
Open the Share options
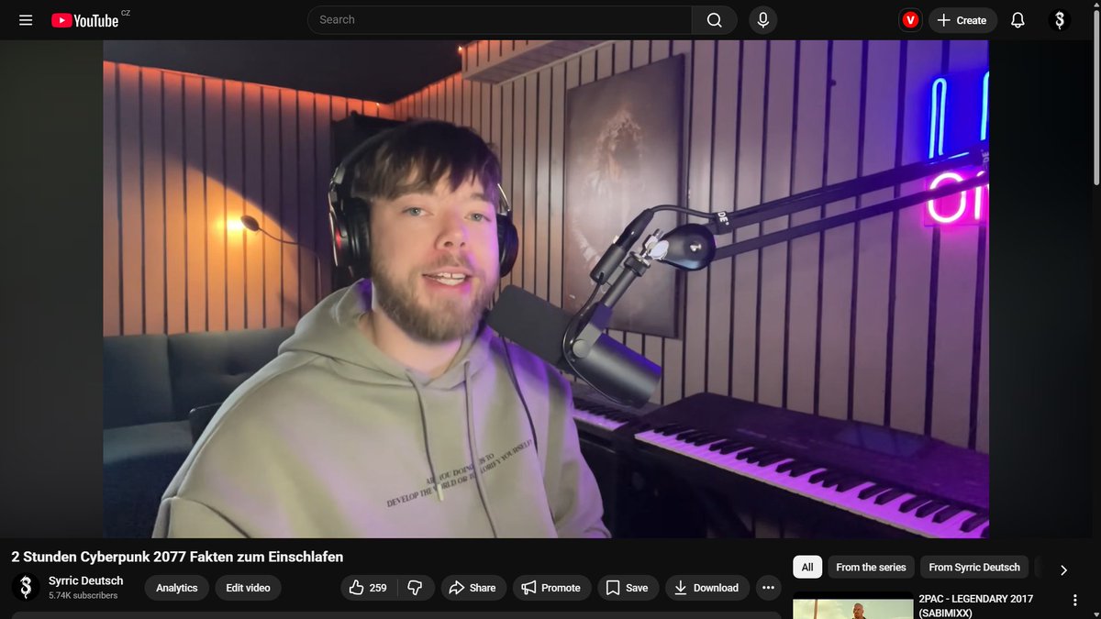[x=473, y=588]
